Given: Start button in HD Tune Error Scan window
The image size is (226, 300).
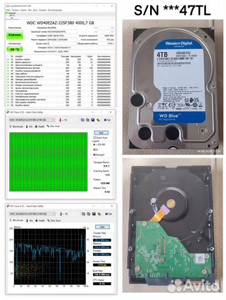Looking at the screenshot, I should pos(101,133).
